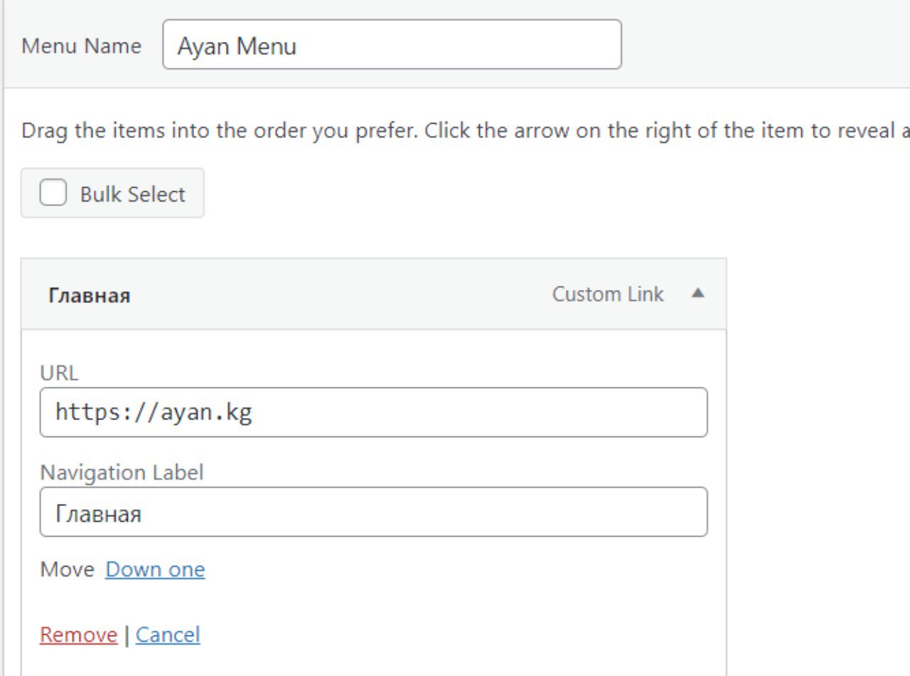
Task: Cancel changes to the Главная item
Action: pyautogui.click(x=168, y=635)
